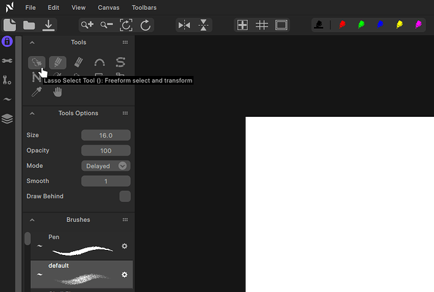
Task: Click the app logo icon
Action: 9,7
